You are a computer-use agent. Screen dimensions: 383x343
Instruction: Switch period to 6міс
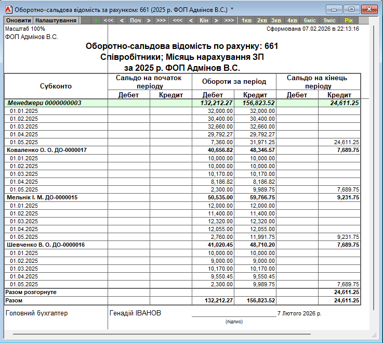pos(309,20)
